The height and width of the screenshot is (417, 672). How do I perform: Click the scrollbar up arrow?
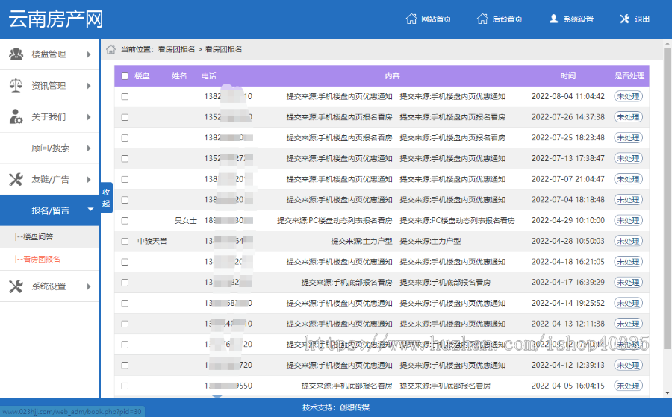click(x=668, y=43)
